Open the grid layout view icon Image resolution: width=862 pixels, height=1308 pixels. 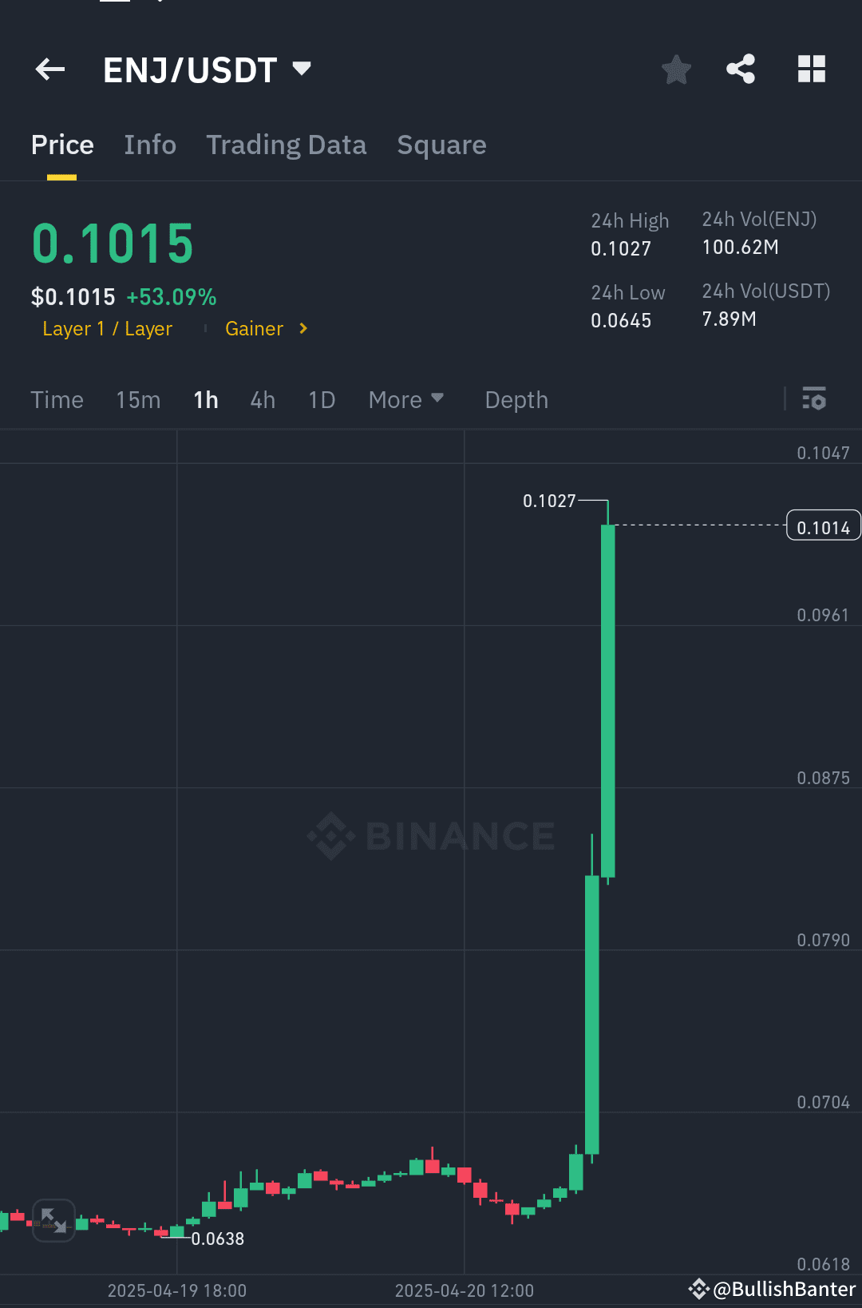tap(812, 69)
